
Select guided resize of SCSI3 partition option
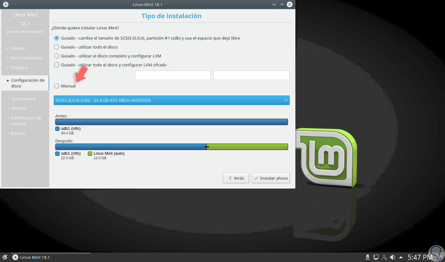(147, 38)
